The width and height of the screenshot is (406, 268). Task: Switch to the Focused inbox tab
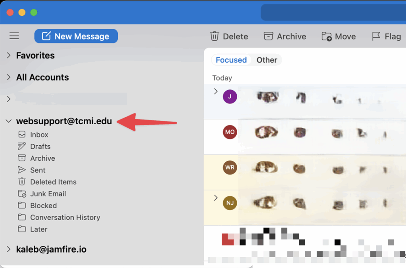pyautogui.click(x=231, y=60)
